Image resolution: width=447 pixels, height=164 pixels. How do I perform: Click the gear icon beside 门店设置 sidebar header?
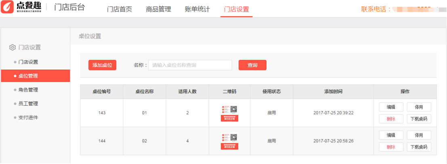coord(12,47)
